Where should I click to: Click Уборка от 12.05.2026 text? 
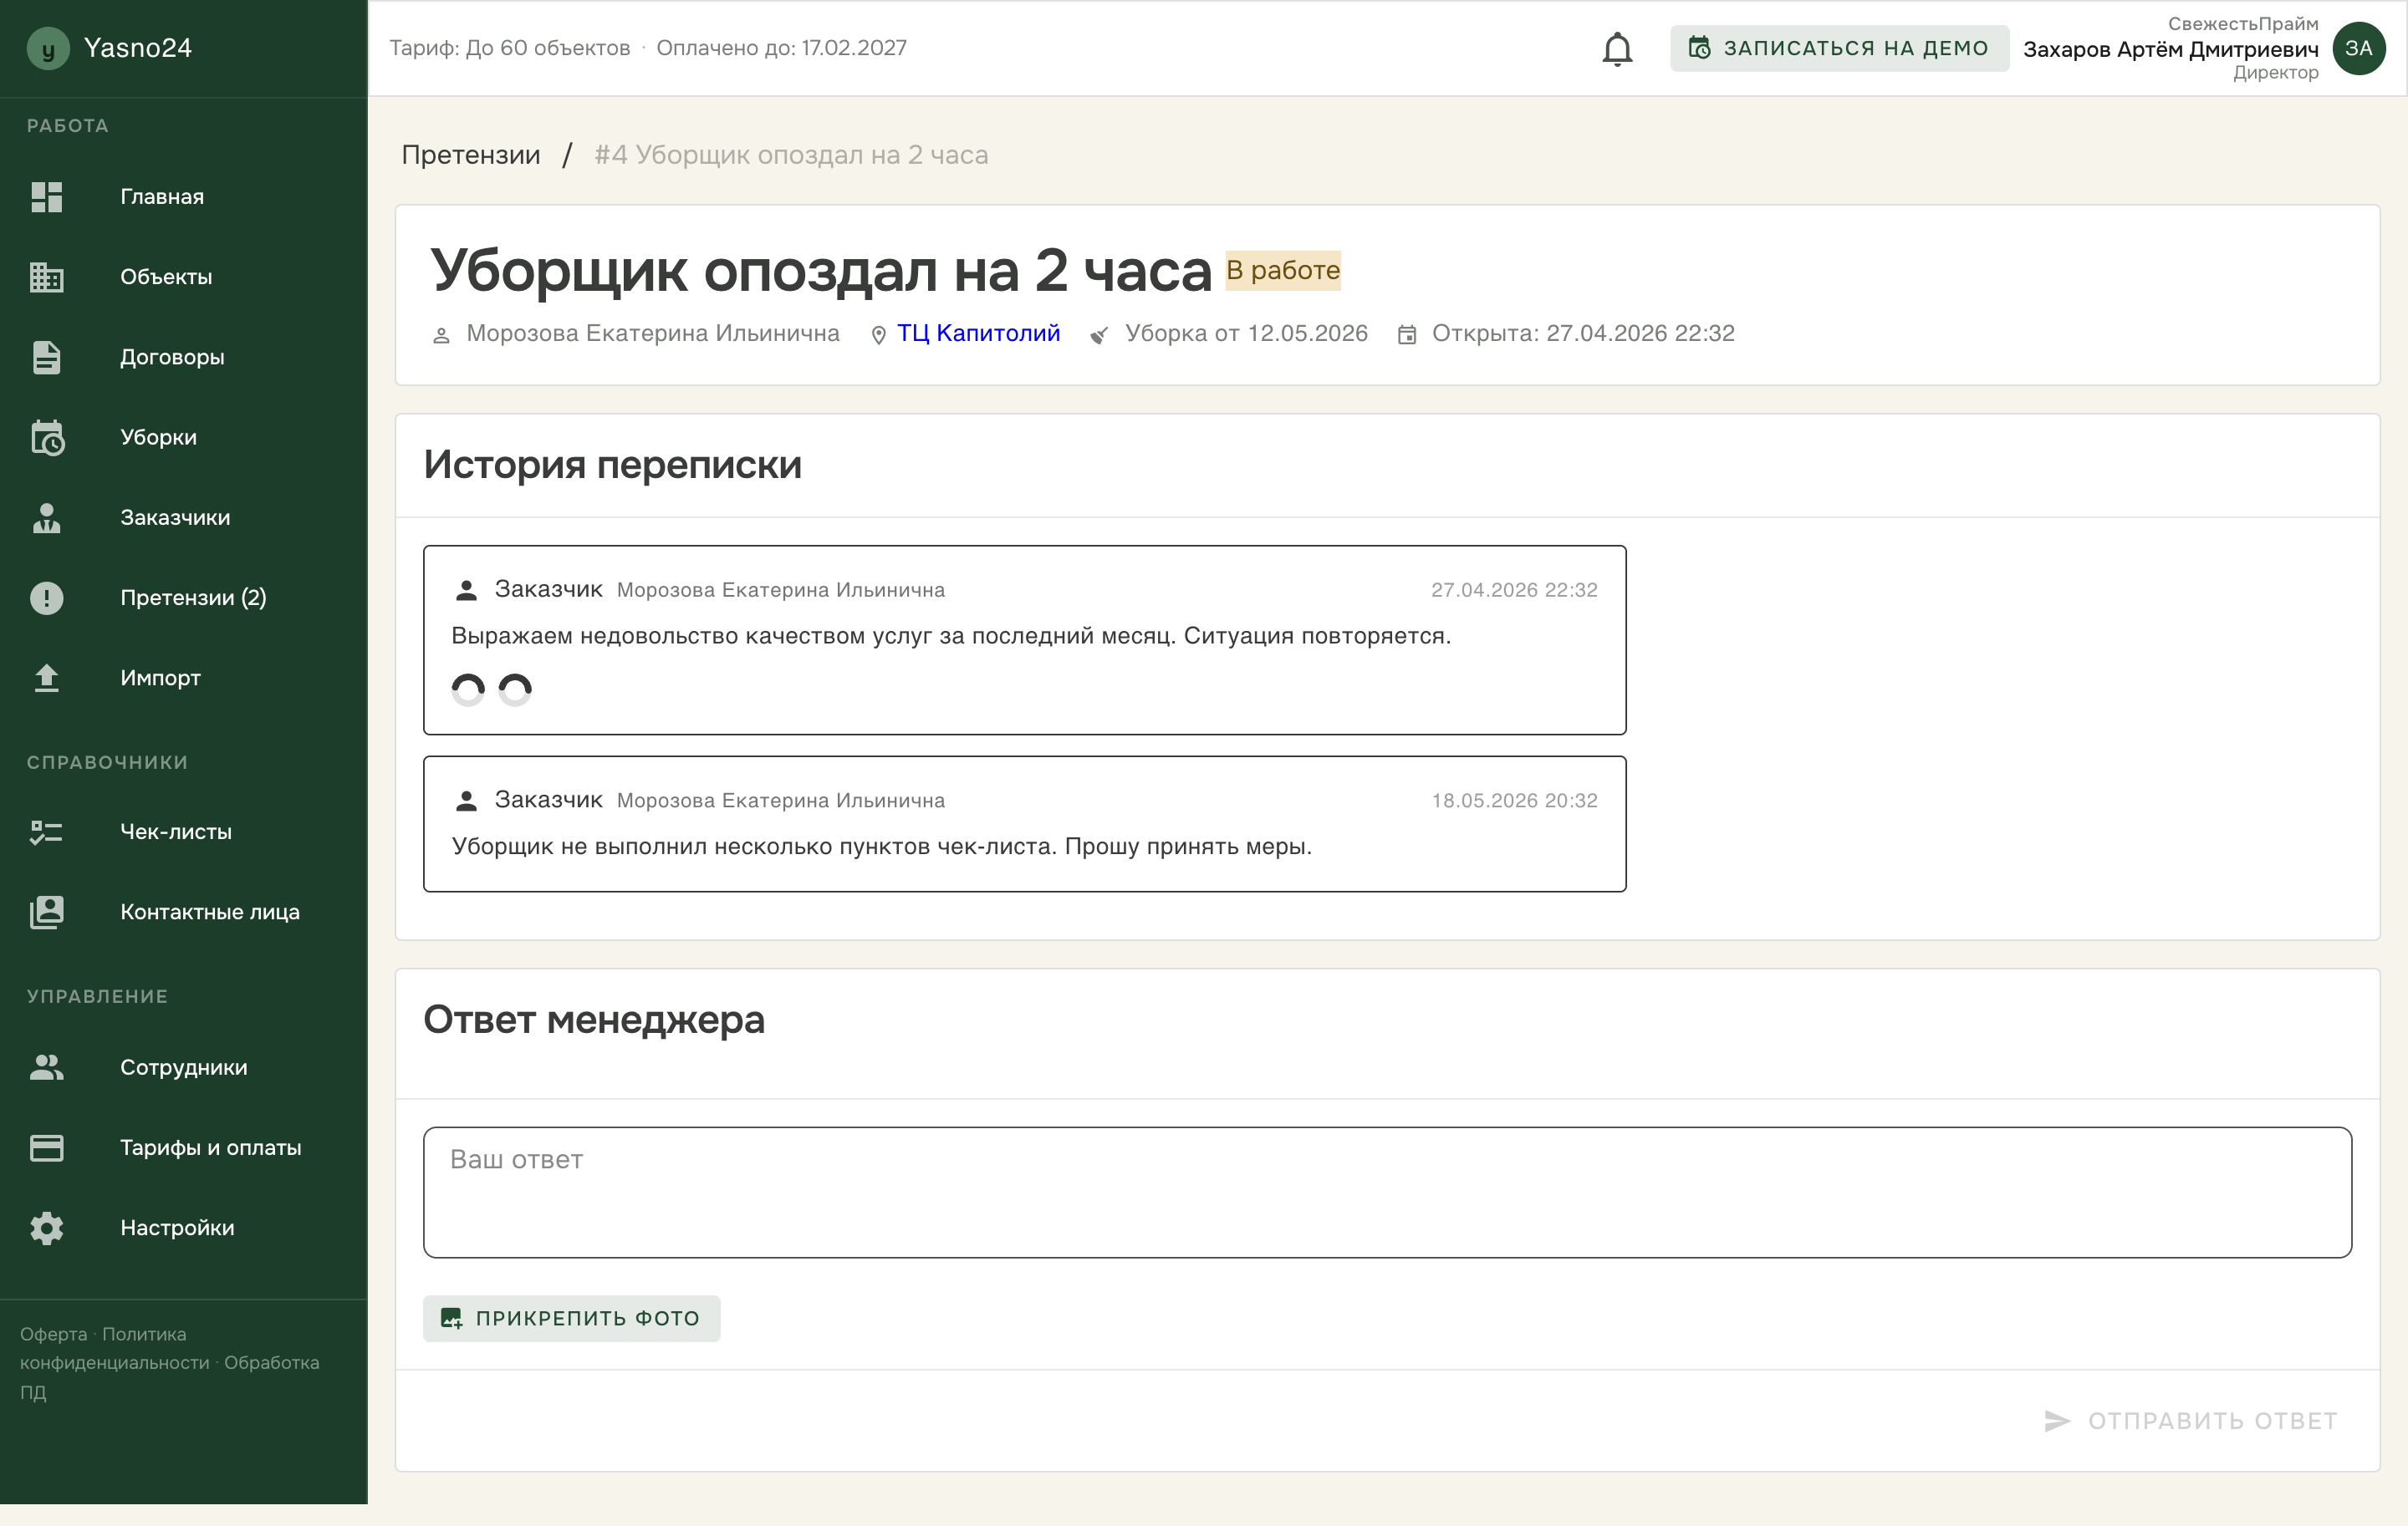tap(1246, 333)
